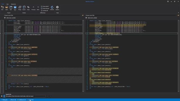Create a New comparison project
Image resolution: width=180 pixels, height=101 pixels.
[2, 8]
